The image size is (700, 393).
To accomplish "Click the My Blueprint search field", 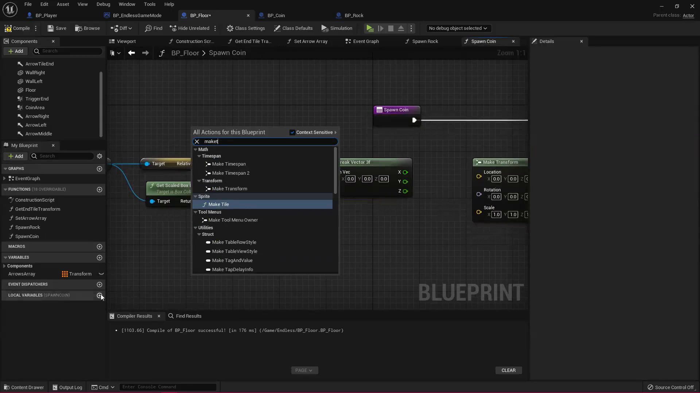I will click(x=62, y=156).
